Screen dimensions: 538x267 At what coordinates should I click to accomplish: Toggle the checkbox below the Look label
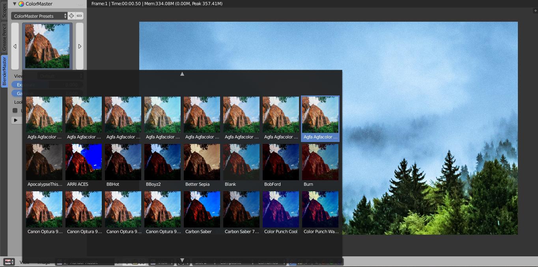pyautogui.click(x=15, y=110)
